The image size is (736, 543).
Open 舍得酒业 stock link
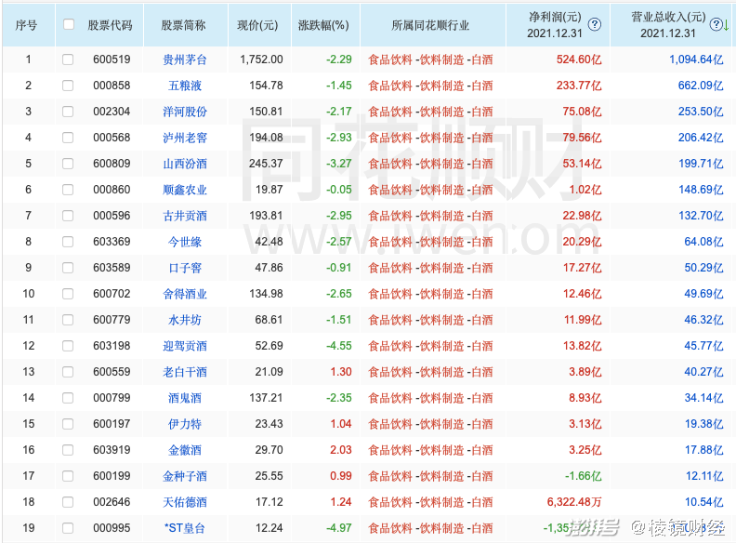tap(185, 294)
